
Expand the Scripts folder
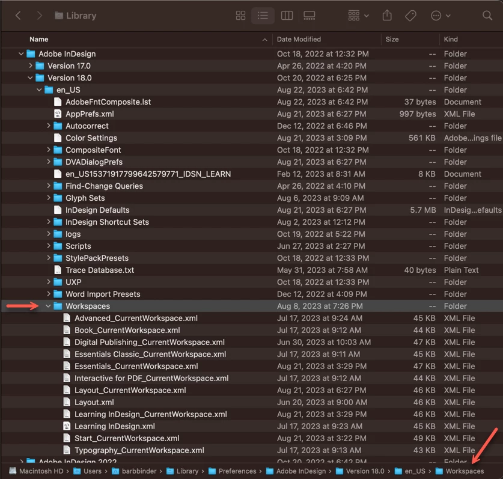point(48,246)
